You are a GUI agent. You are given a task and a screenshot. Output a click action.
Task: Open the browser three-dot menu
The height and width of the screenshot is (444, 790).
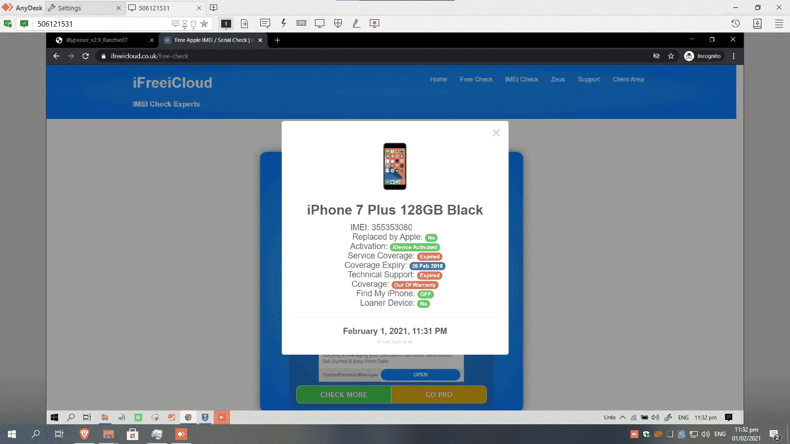(x=734, y=56)
